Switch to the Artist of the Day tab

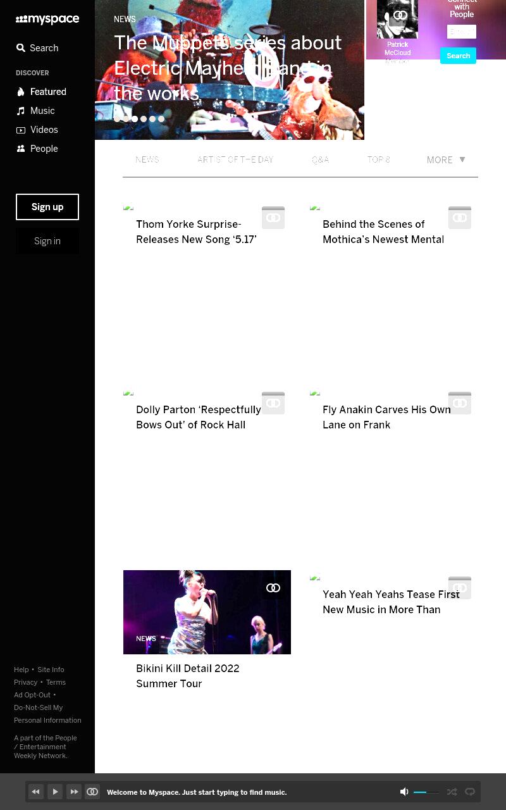point(235,159)
